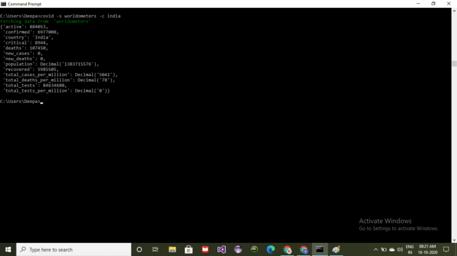This screenshot has width=457, height=256.
Task: Click scrollbar up arrow in console
Action: click(x=454, y=11)
